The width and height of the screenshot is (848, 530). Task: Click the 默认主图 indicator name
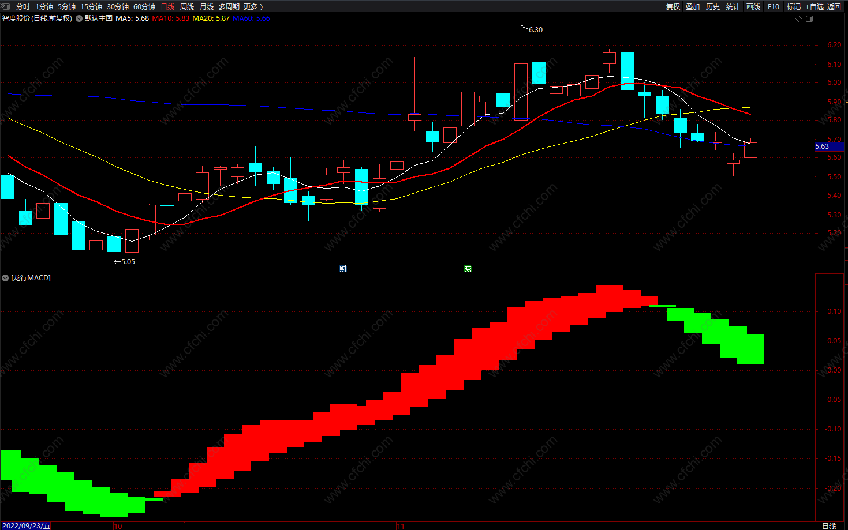tap(99, 18)
